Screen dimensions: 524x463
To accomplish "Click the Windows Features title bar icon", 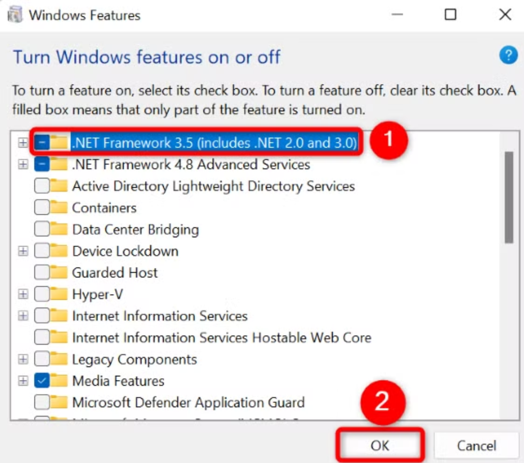I will click(15, 15).
